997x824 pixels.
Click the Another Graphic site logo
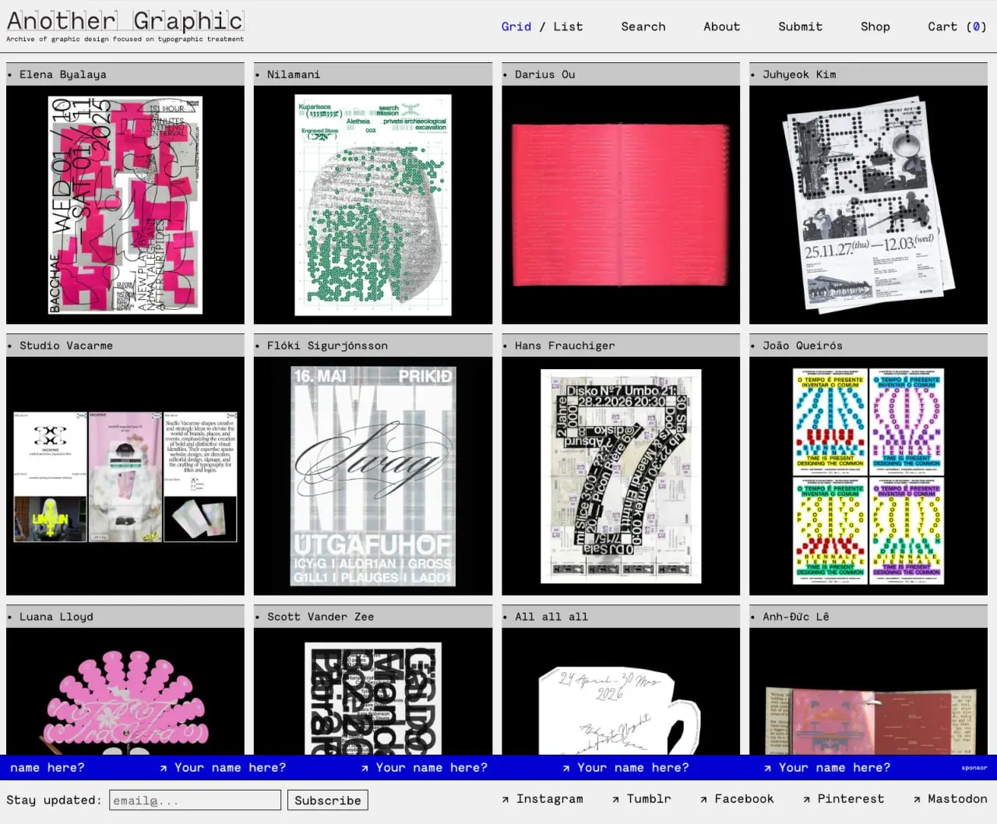point(125,20)
